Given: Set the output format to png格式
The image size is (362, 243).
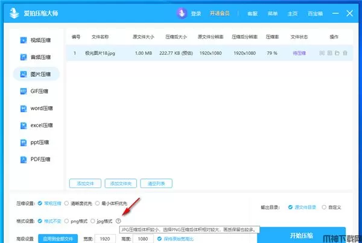Looking at the screenshot, I should coord(67,221).
